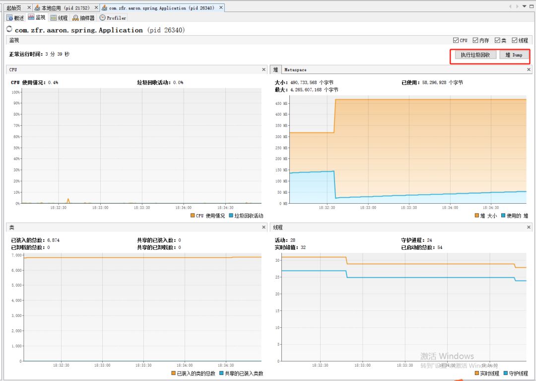Screen dimensions: 536x381
Task: Click the 共享的已卸载数: 0 text
Action: pyautogui.click(x=159, y=247)
